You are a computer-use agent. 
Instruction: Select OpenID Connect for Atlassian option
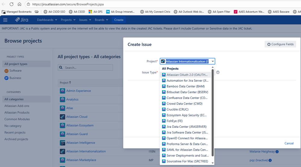coord(185,138)
